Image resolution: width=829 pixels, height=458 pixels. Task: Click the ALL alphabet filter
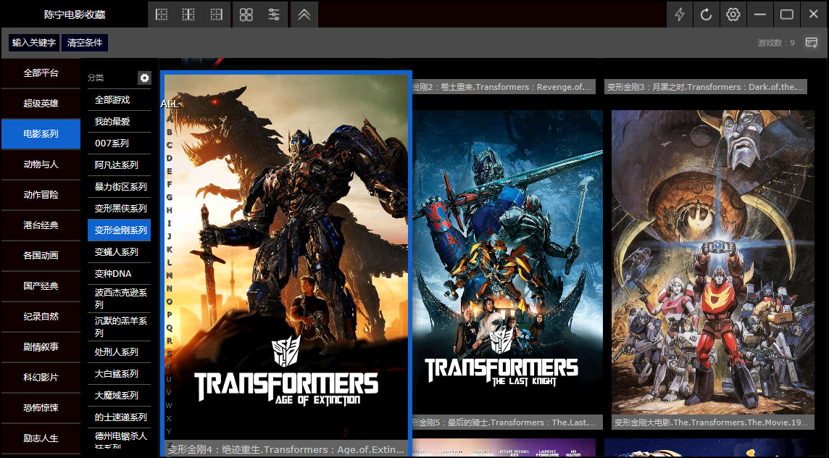pyautogui.click(x=169, y=104)
